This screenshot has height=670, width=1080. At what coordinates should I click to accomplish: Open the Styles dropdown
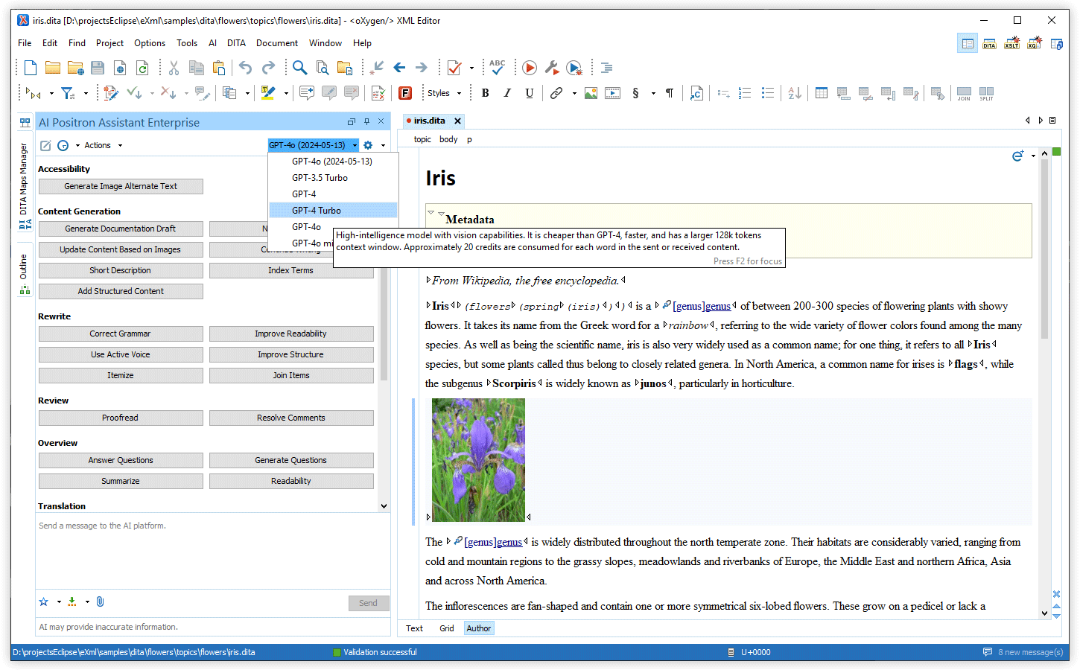pyautogui.click(x=445, y=93)
